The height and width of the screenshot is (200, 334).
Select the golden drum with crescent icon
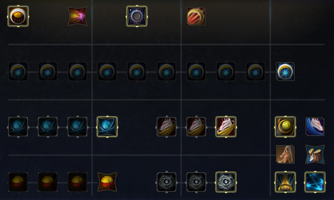coord(18,16)
